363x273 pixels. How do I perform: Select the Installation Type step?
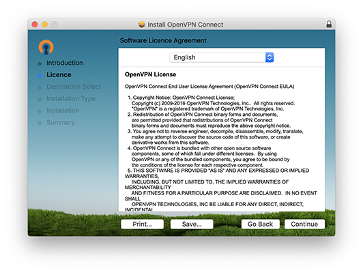71,99
